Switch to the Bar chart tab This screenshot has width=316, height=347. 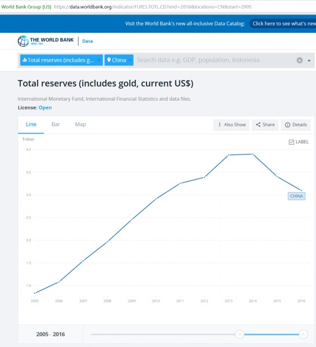tap(56, 124)
